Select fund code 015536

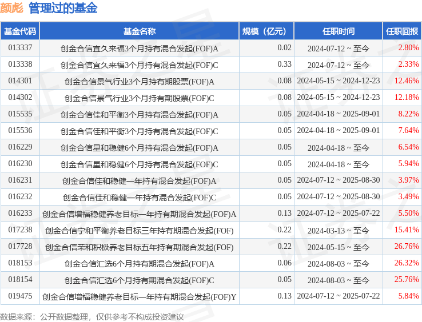pos(20,130)
